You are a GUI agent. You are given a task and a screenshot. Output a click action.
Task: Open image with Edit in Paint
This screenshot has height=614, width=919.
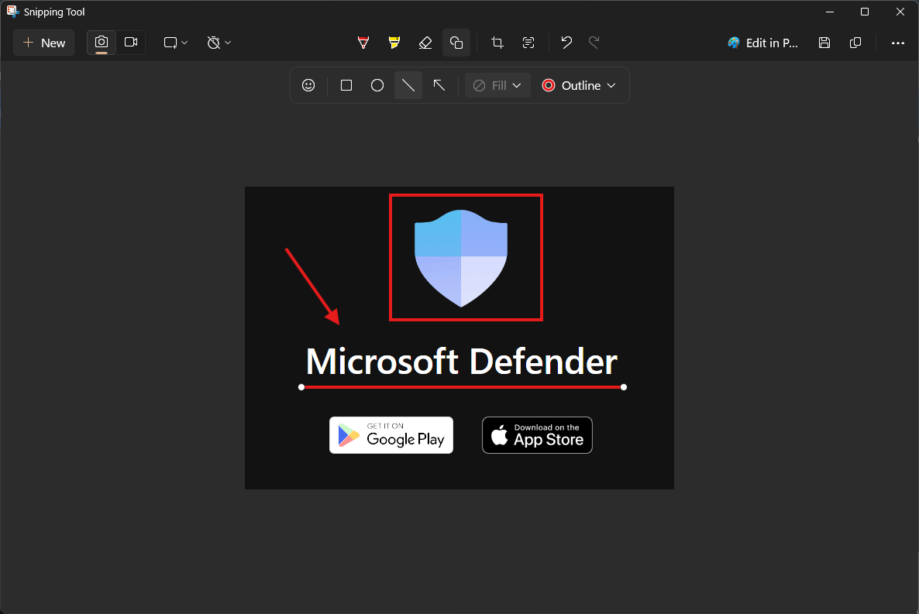pyautogui.click(x=762, y=43)
